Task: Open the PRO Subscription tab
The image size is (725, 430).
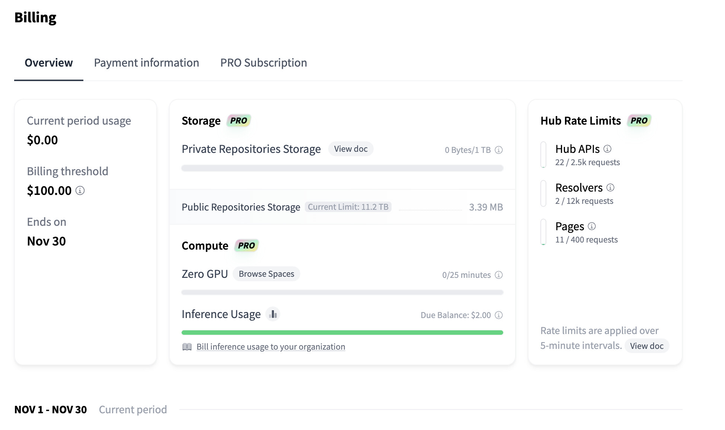Action: (x=264, y=63)
